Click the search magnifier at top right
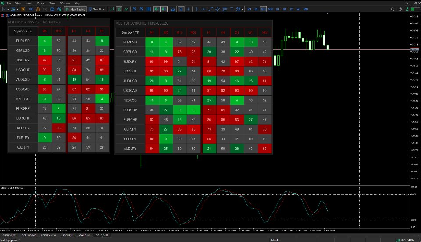This screenshot has height=242, width=421. (392, 9)
